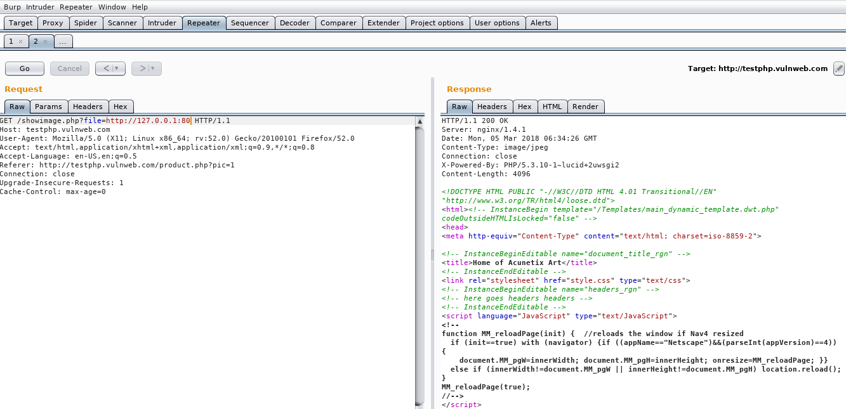
Task: Click the Content-Length 4096 line
Action: point(486,174)
